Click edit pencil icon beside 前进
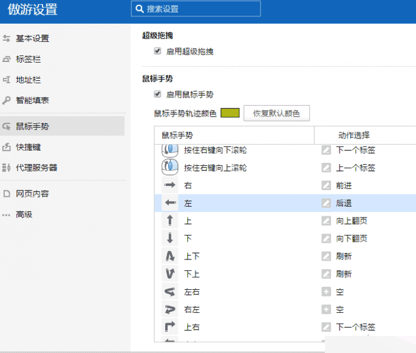Viewport: 416px width, 353px height. pos(327,185)
